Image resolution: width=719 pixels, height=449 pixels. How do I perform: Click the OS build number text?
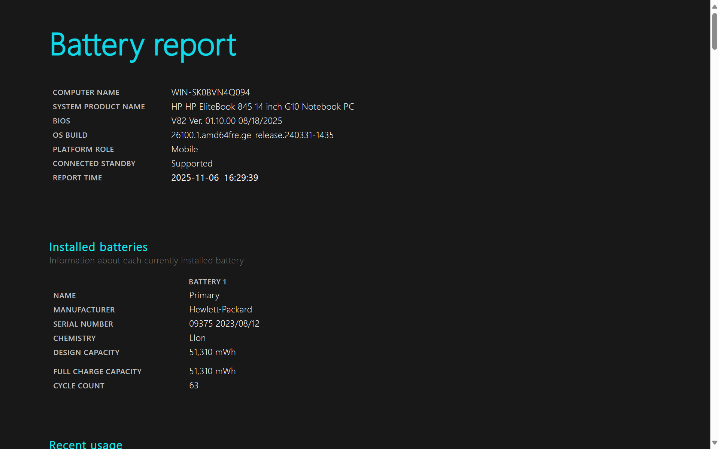coord(252,135)
